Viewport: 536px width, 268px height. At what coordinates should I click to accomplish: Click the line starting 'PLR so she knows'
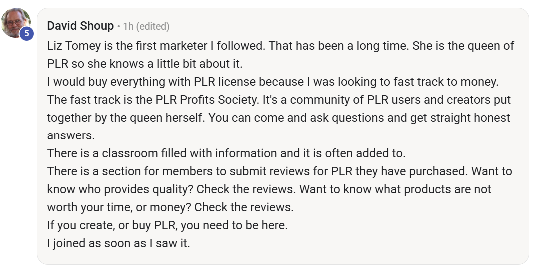click(145, 64)
